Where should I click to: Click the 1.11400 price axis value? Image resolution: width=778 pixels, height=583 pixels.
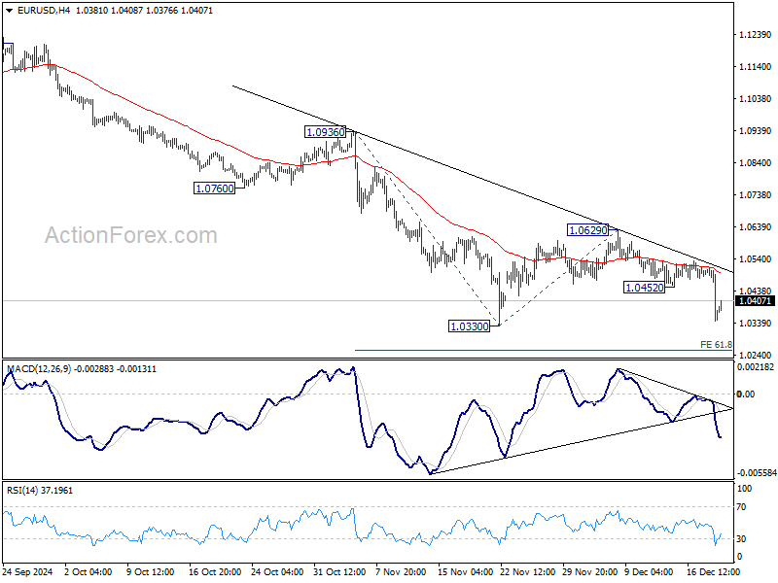pyautogui.click(x=756, y=67)
